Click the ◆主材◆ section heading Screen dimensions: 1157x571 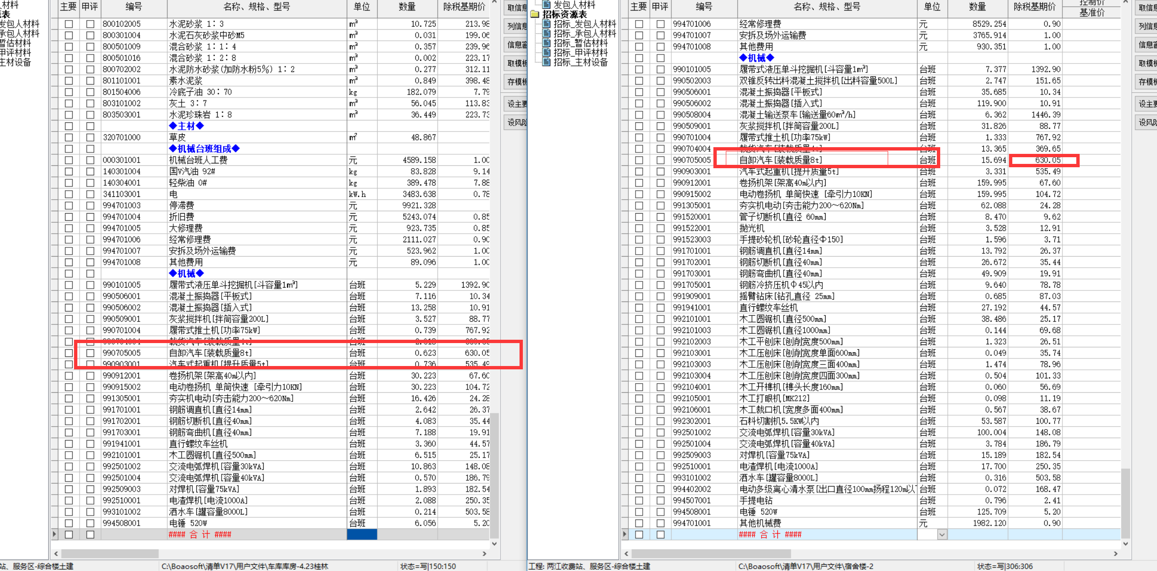[187, 126]
